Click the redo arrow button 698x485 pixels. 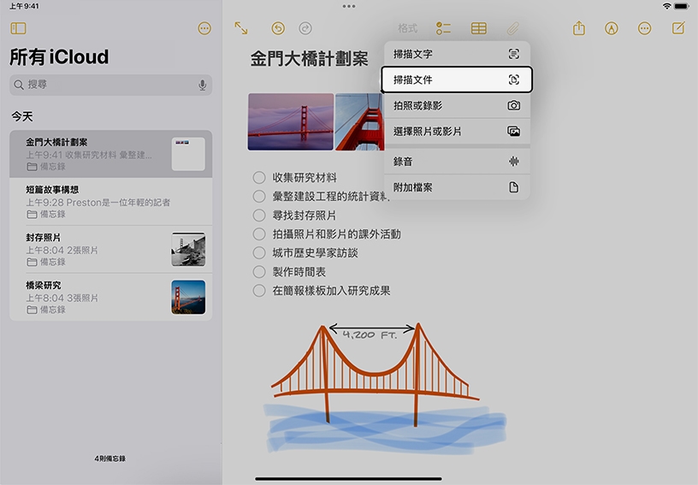(305, 28)
